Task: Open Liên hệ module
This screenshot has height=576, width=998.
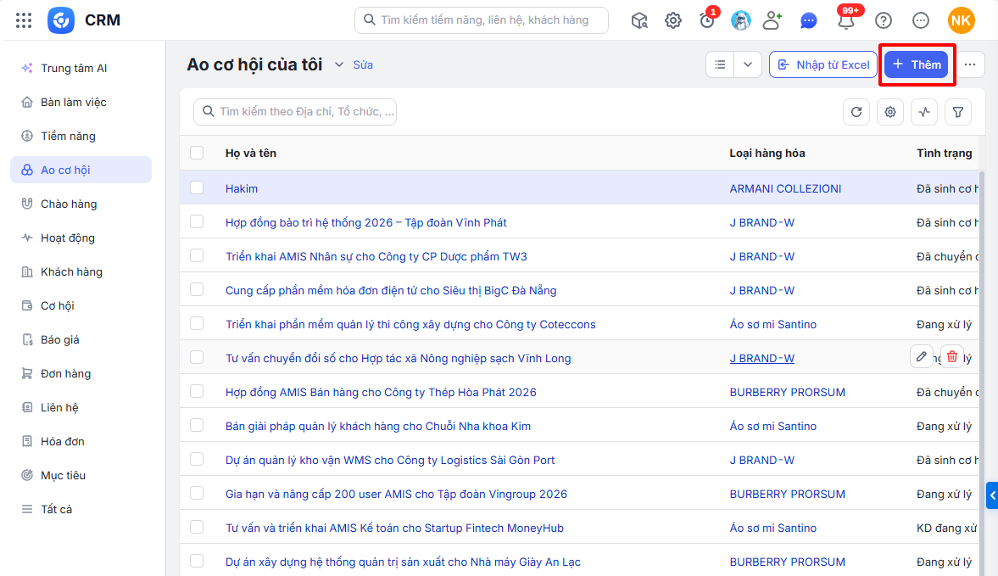Action: 81,407
